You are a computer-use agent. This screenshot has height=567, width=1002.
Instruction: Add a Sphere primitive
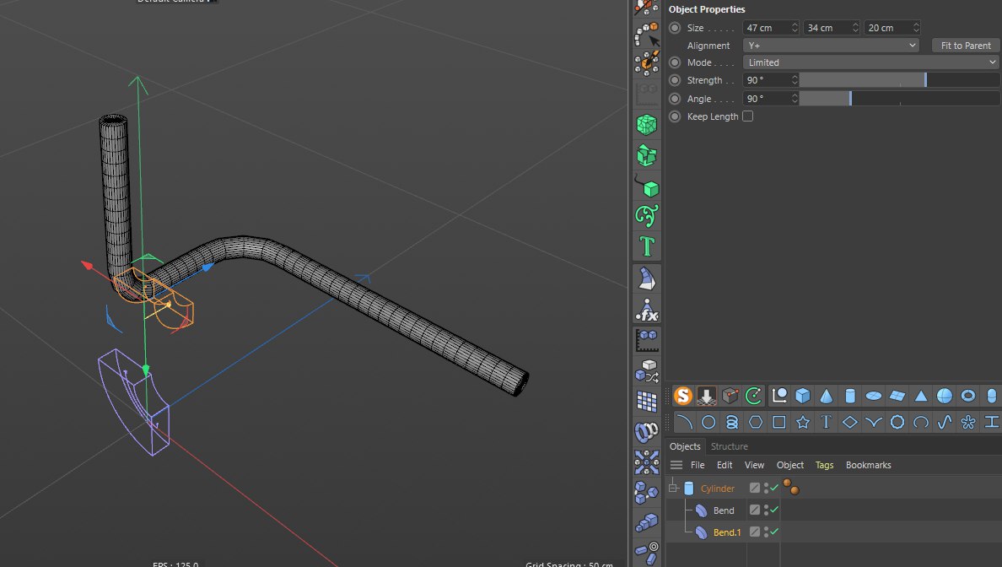point(945,397)
